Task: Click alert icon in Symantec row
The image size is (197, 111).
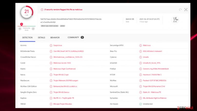Action: [141, 98]
